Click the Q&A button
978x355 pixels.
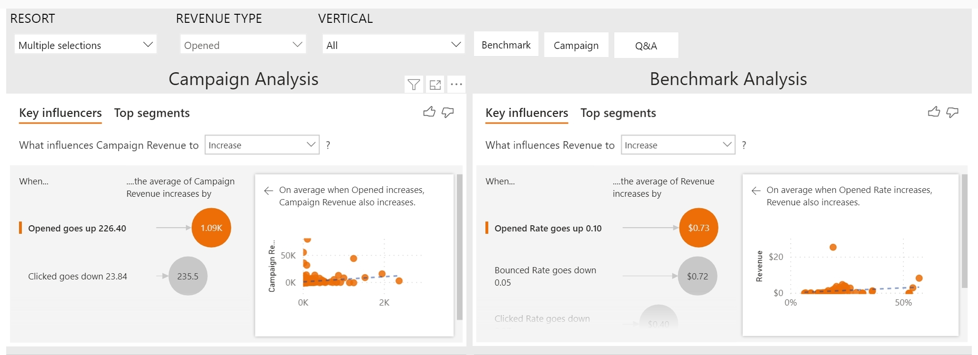tap(646, 46)
